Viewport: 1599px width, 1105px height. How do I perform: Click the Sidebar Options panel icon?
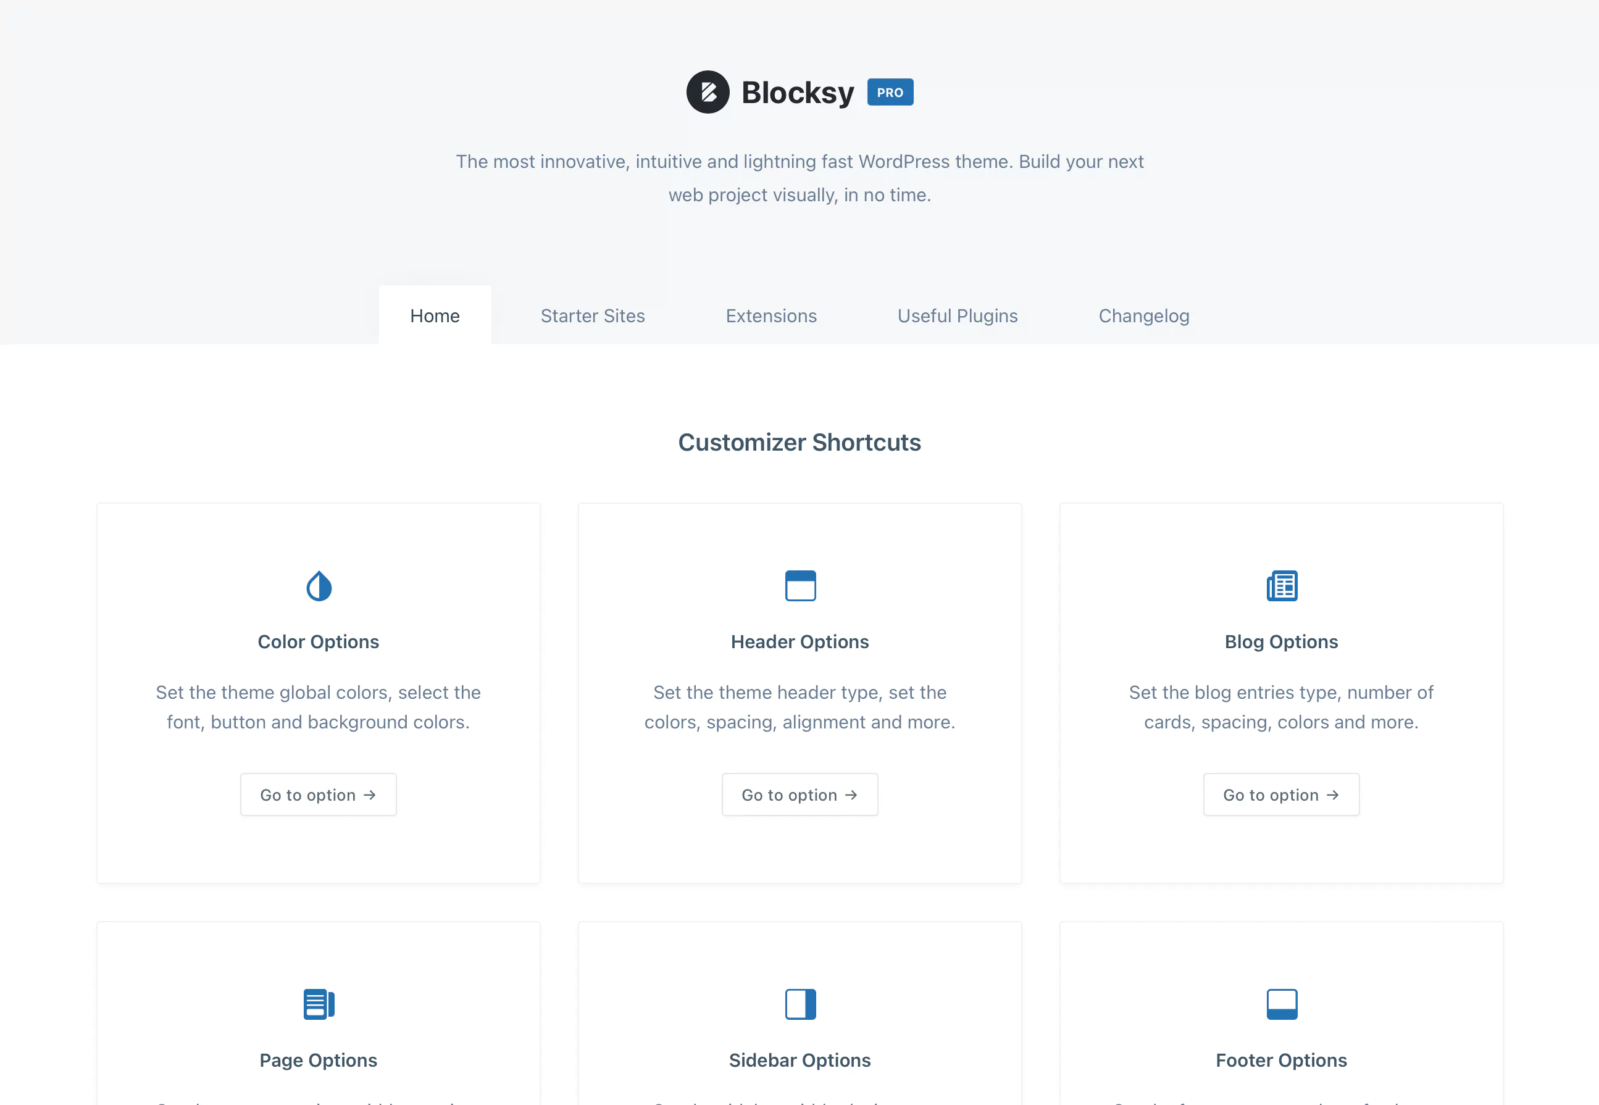pyautogui.click(x=800, y=1004)
